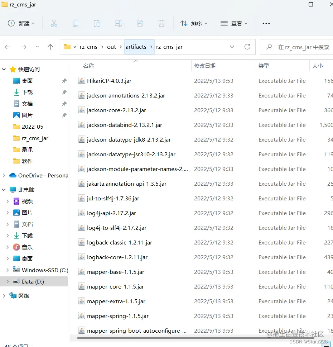This screenshot has height=347, width=333.
Task: Select mapper-base-1.1.5.jar file
Action: point(116,272)
